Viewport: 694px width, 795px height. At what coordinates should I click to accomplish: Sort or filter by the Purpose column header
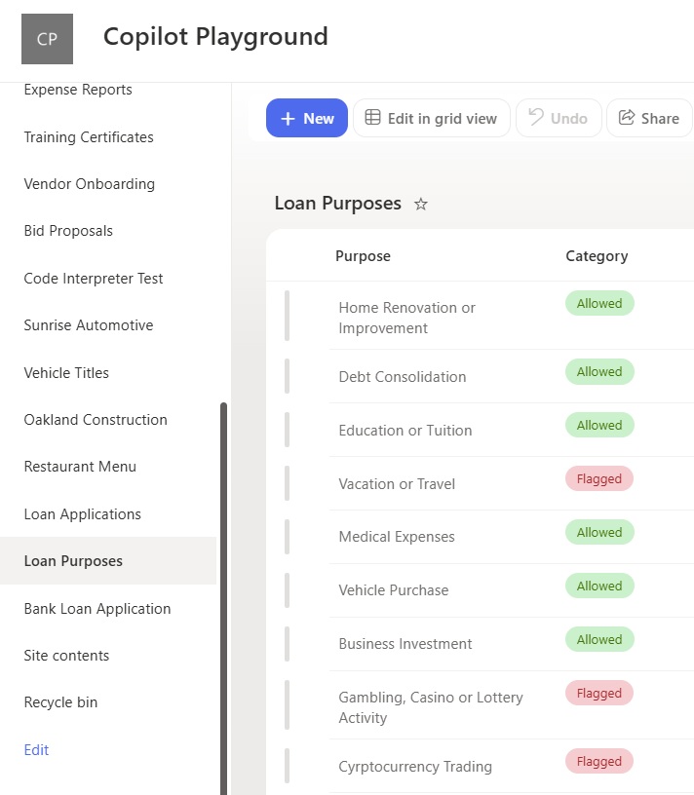363,256
